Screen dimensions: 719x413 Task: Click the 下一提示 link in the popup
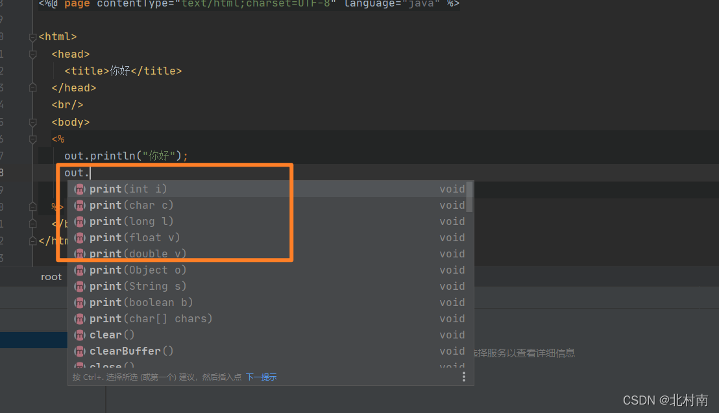coord(262,376)
